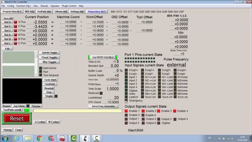
Task: Click the Enable 2 output LED
Action: click(x=143, y=111)
